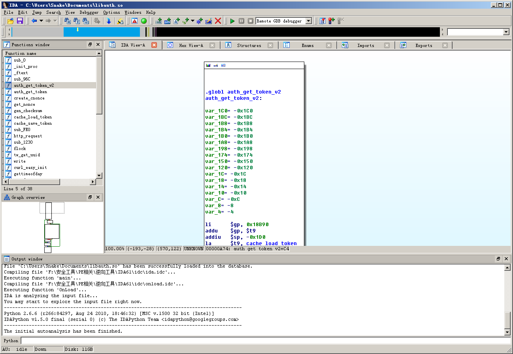Click the red X undefine icon
Viewport: 513px width, 354px height.
[218, 21]
